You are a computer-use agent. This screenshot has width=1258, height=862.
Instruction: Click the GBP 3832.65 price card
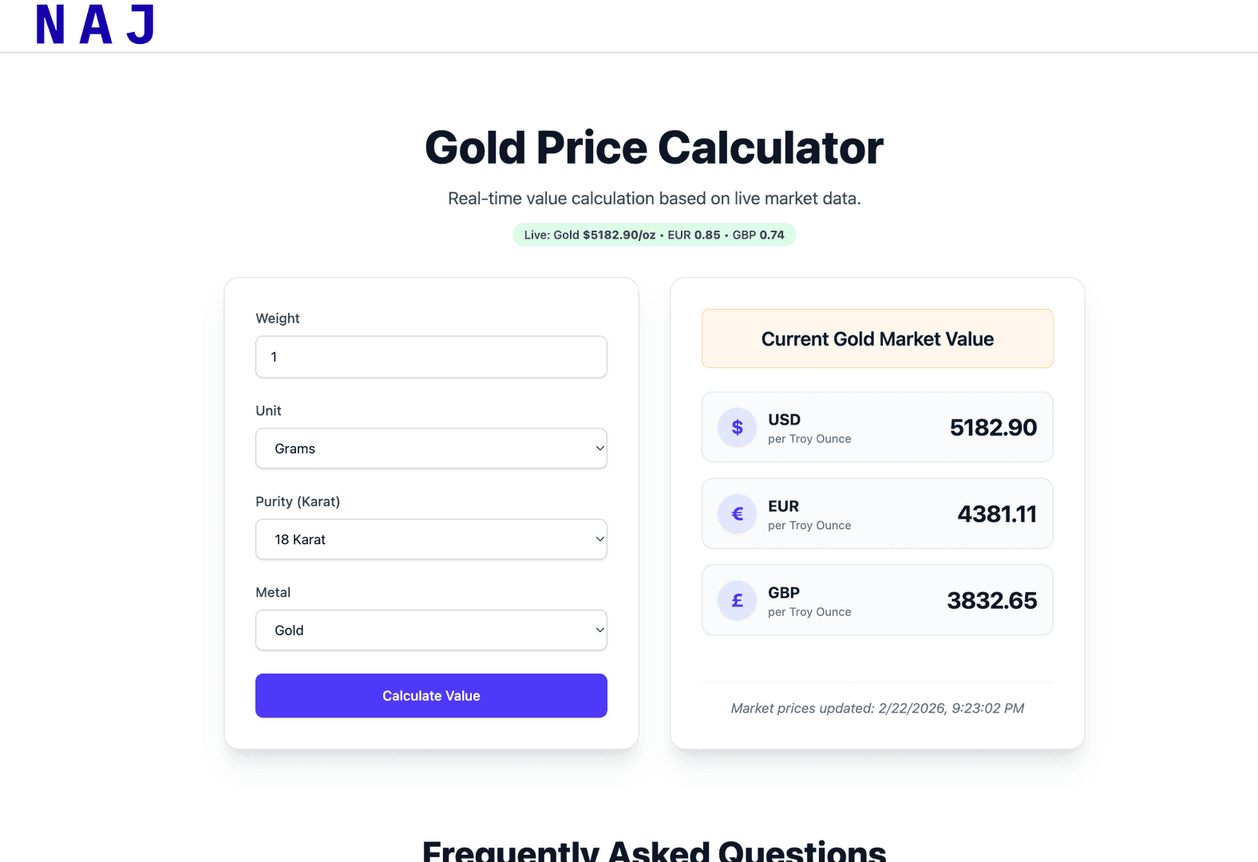point(876,600)
